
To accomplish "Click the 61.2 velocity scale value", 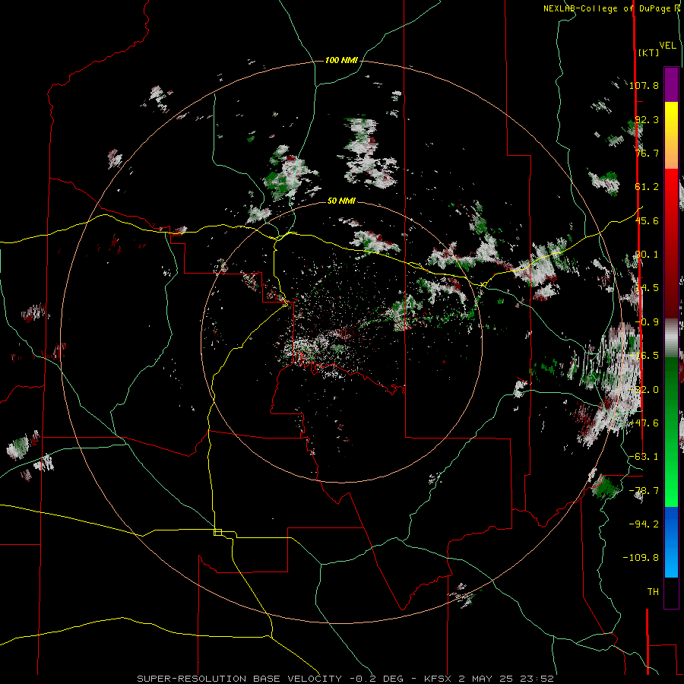I will click(x=647, y=187).
